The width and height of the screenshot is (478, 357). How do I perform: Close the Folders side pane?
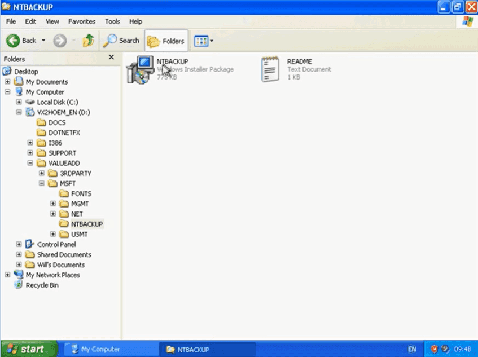[x=111, y=58]
